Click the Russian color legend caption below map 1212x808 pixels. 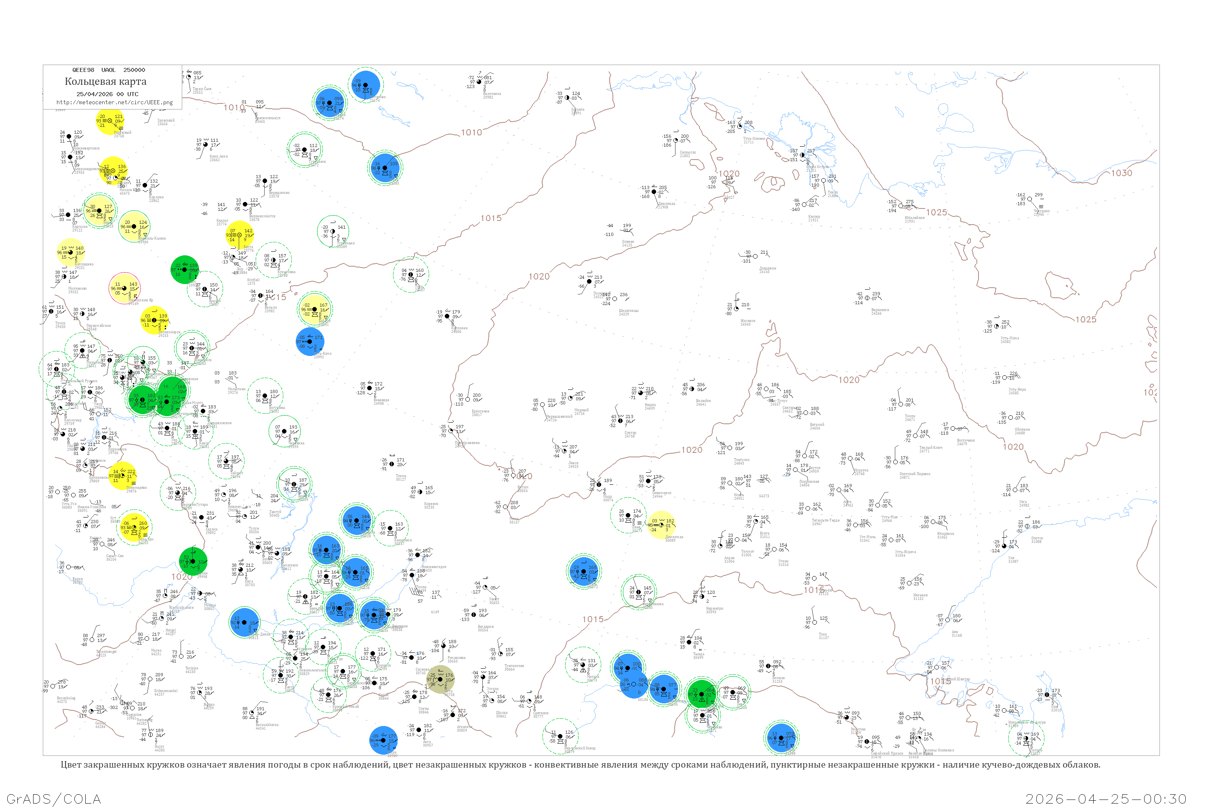[580, 765]
